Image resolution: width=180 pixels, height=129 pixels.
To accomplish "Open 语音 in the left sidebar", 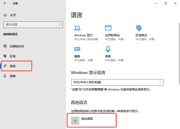I will click(x=13, y=76).
